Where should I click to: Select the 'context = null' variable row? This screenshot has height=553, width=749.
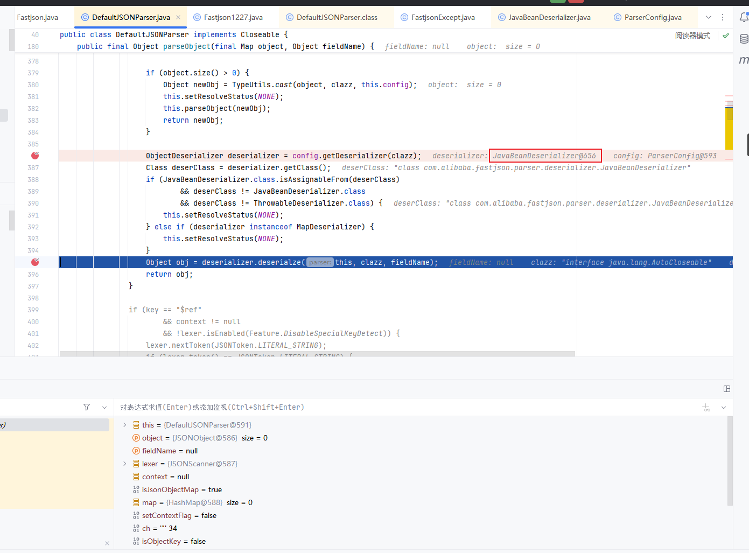[x=420, y=477]
